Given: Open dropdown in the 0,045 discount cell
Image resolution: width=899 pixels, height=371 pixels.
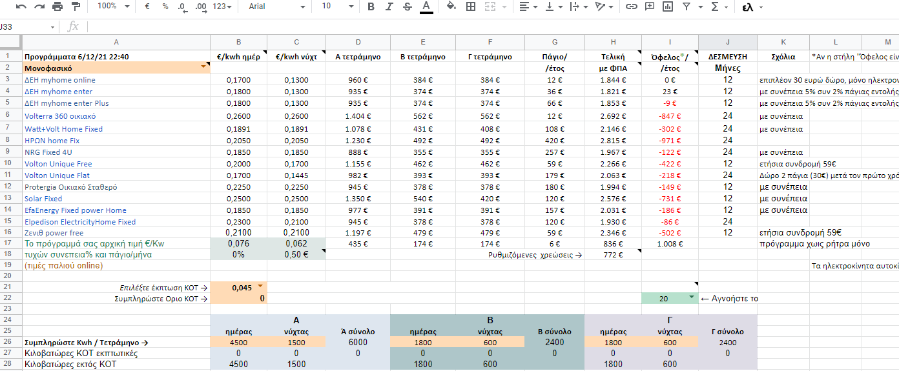Looking at the screenshot, I should [260, 285].
